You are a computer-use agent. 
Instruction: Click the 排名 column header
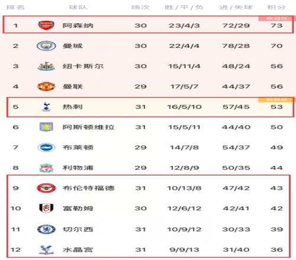[15, 8]
